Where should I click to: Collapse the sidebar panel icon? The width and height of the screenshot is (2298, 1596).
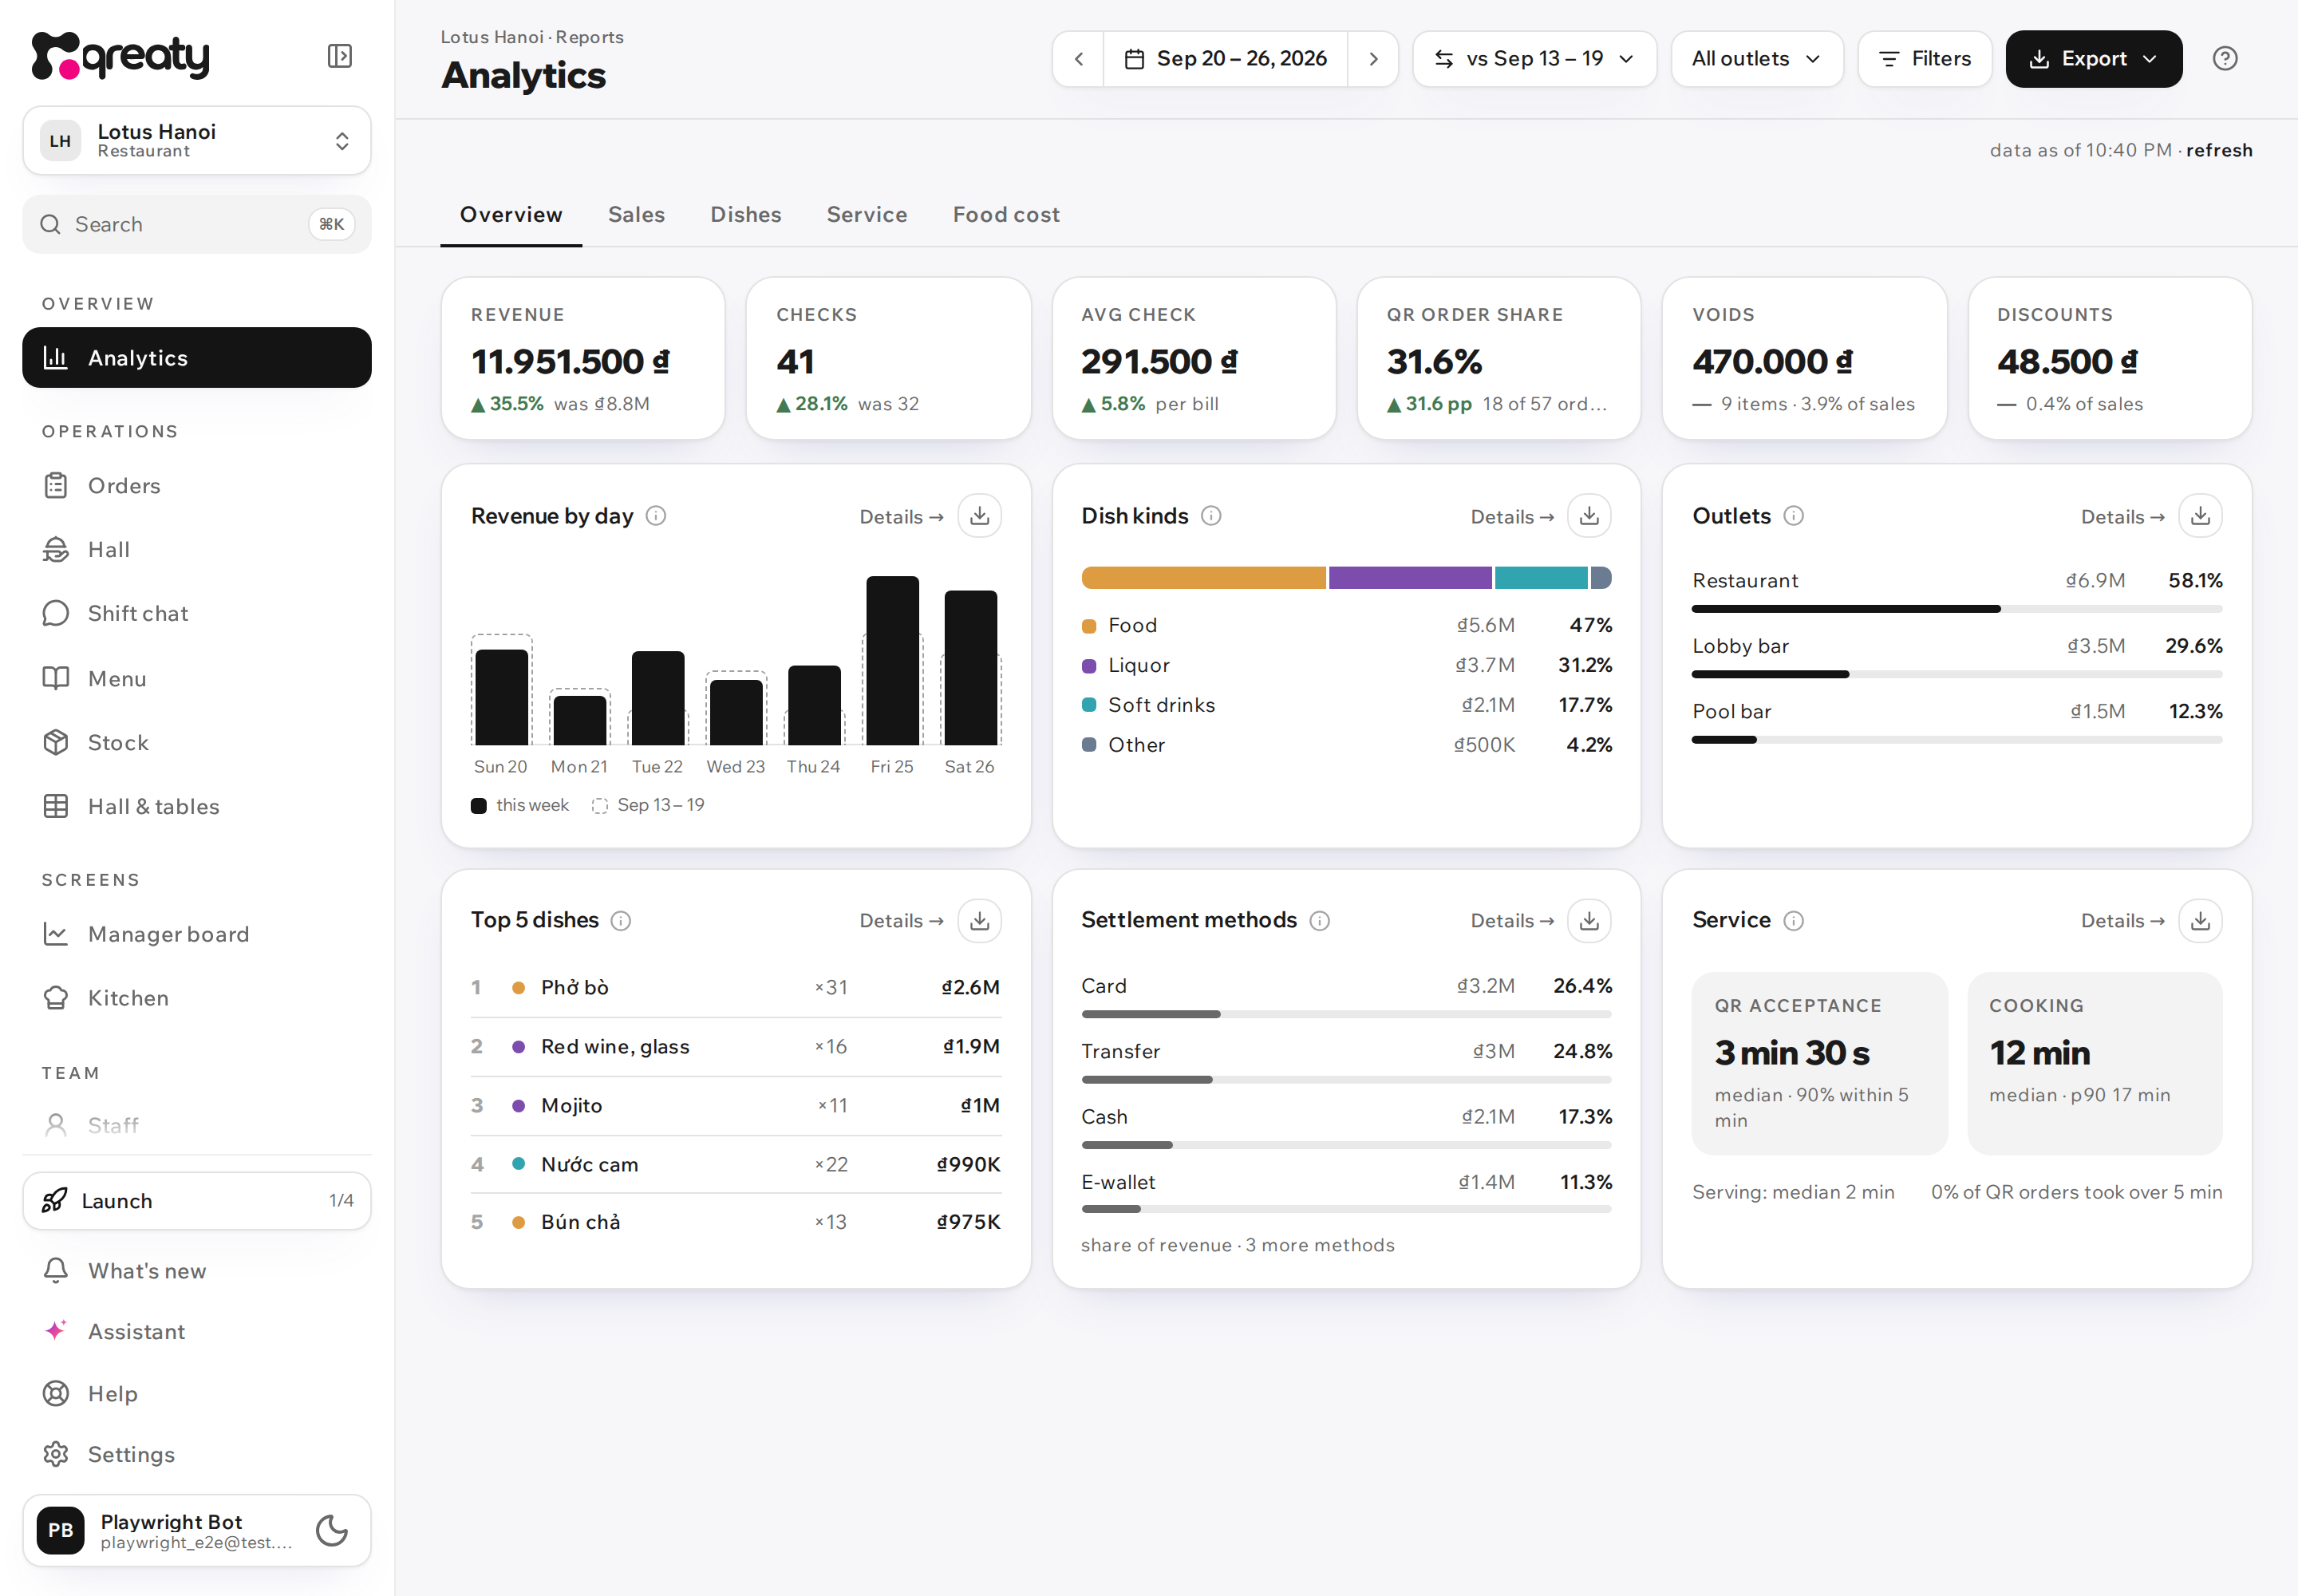340,56
